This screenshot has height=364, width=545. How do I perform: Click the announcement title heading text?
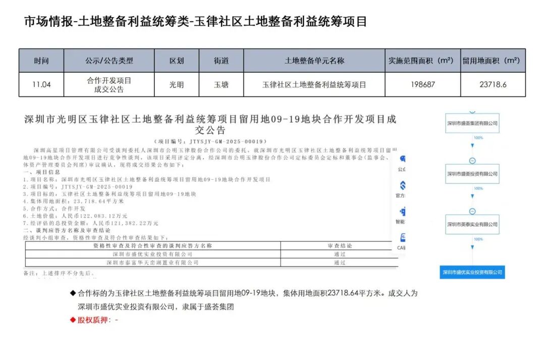click(x=210, y=124)
